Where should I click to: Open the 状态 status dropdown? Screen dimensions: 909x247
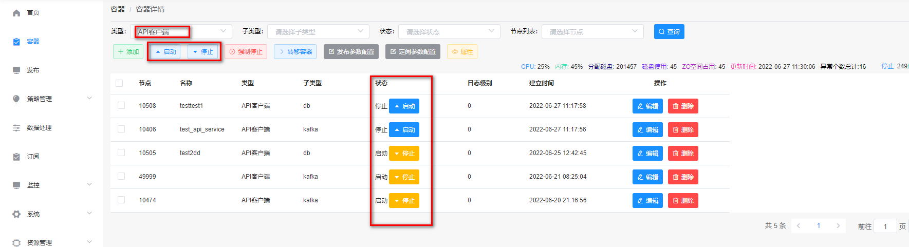[x=449, y=32]
